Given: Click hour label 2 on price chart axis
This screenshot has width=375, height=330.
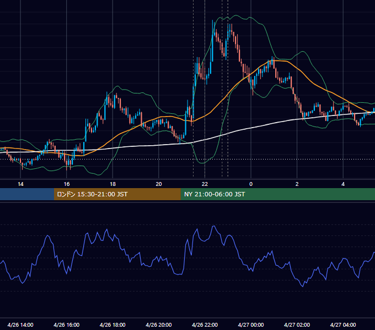Looking at the screenshot, I should click(297, 184).
